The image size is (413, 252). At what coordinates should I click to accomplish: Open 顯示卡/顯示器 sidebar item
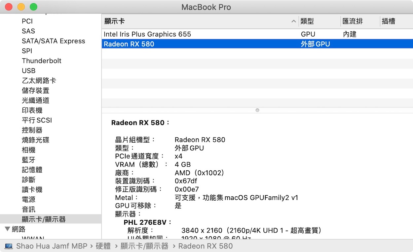pyautogui.click(x=44, y=219)
